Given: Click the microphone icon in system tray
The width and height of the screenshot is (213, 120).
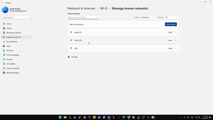Looking at the screenshot, I should coord(184,117).
